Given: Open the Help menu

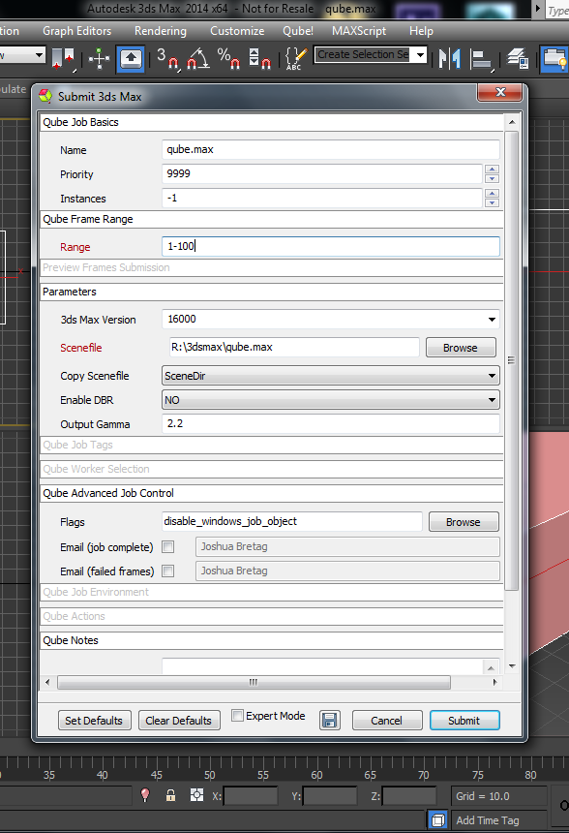Looking at the screenshot, I should pos(421,31).
